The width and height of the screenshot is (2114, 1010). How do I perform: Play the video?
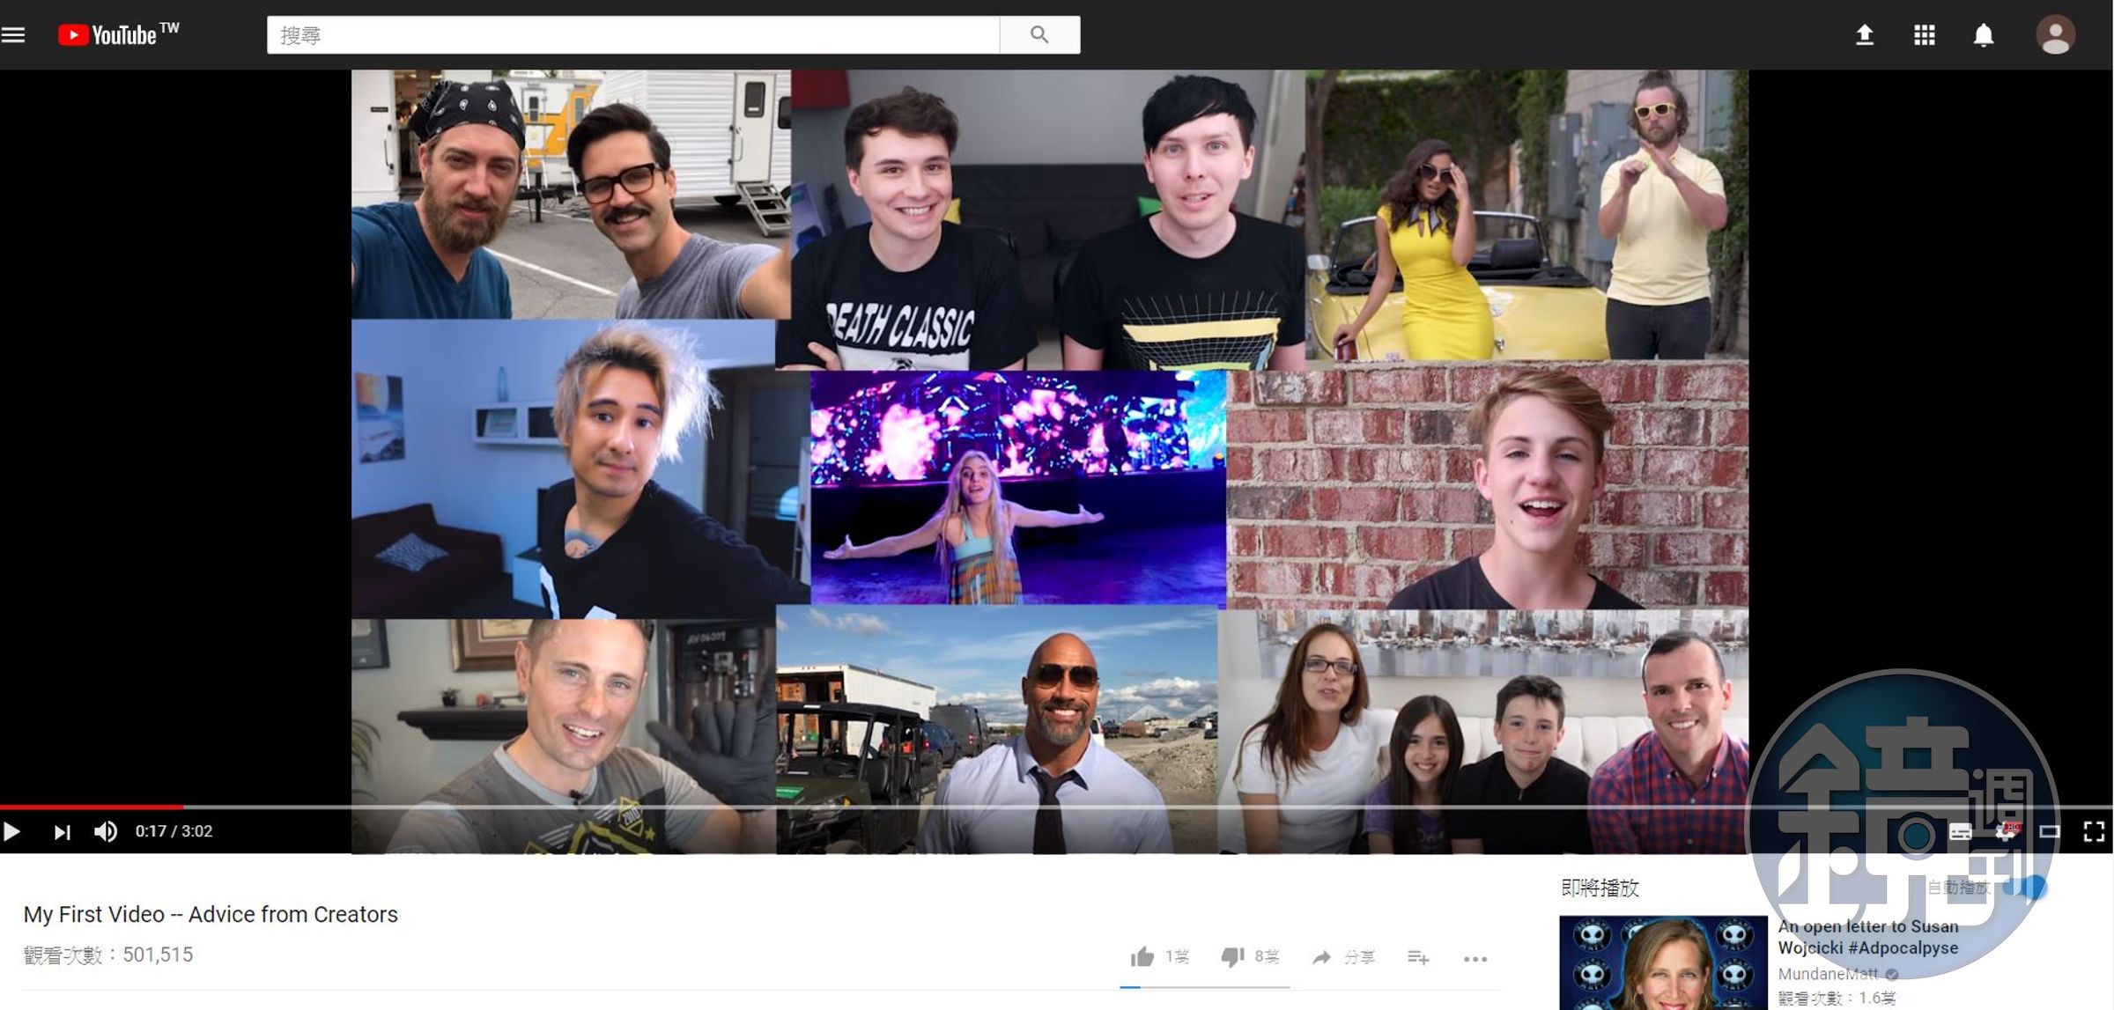point(12,831)
